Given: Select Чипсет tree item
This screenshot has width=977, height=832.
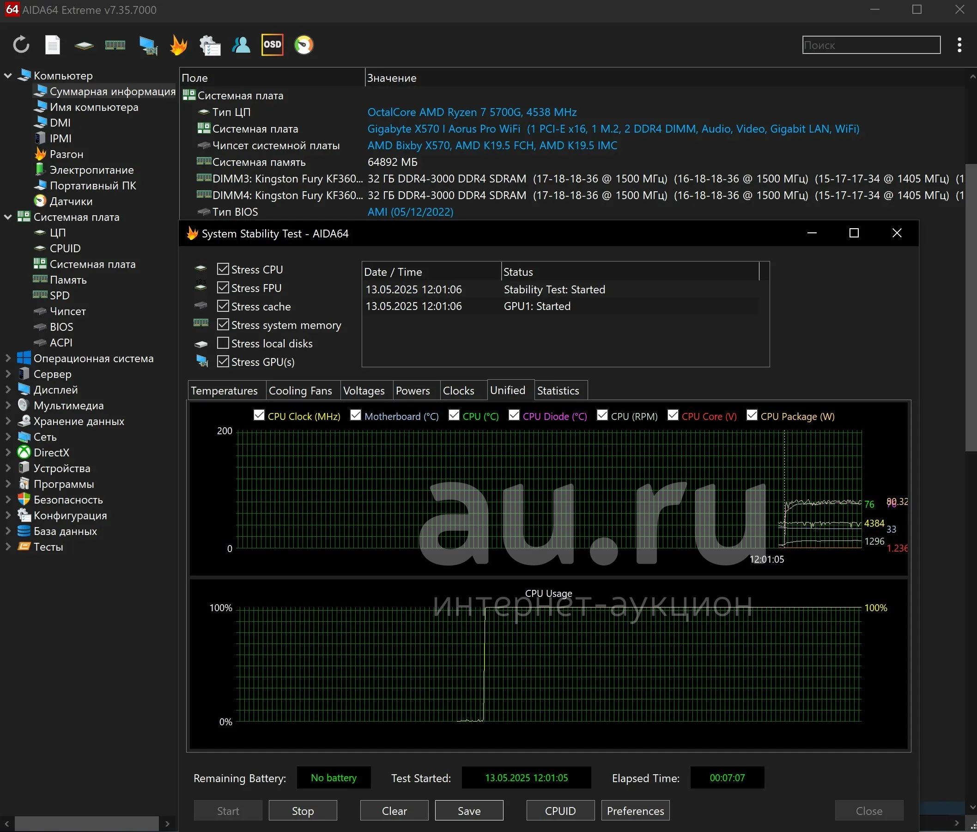Looking at the screenshot, I should click(x=60, y=311).
